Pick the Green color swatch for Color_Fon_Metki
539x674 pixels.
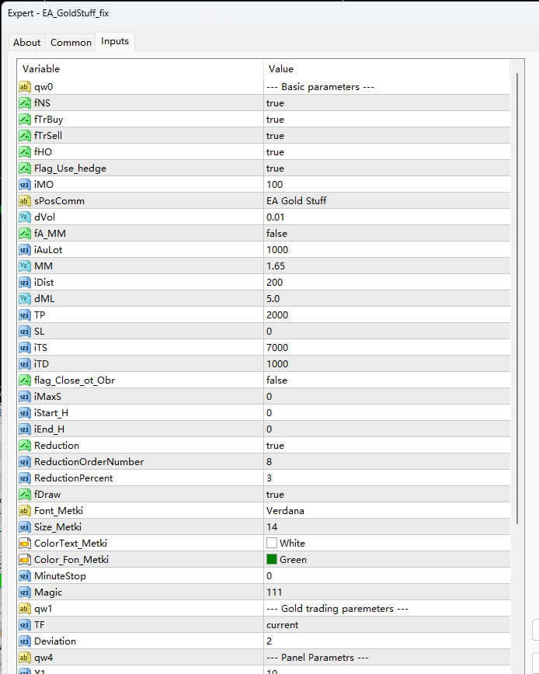click(272, 560)
